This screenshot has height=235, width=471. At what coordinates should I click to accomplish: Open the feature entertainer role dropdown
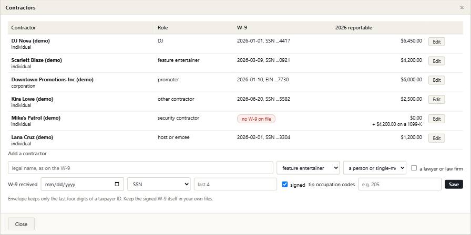[x=308, y=168]
